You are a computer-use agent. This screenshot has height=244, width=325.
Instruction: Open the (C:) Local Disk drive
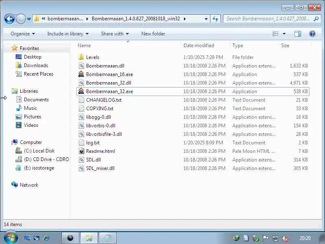[x=39, y=150]
